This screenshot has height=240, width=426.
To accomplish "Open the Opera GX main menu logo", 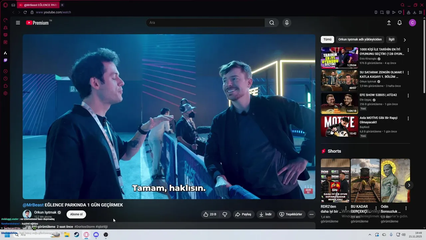I will tap(5, 5).
